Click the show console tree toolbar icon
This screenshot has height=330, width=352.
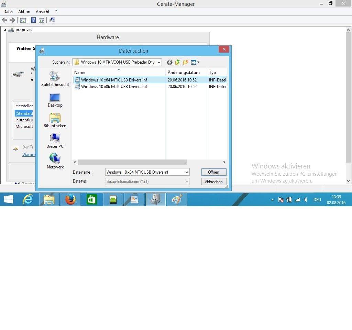click(x=23, y=20)
